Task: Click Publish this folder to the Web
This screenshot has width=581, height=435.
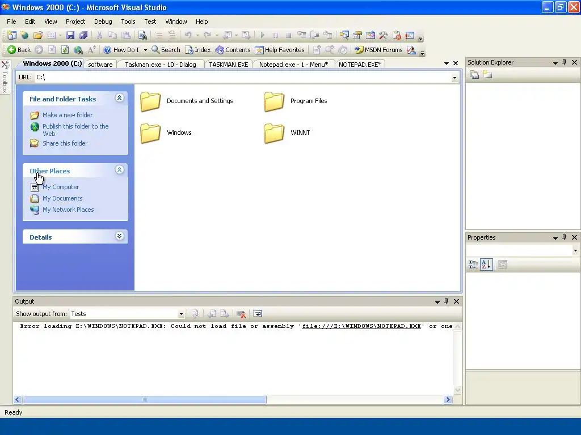Action: 75,130
